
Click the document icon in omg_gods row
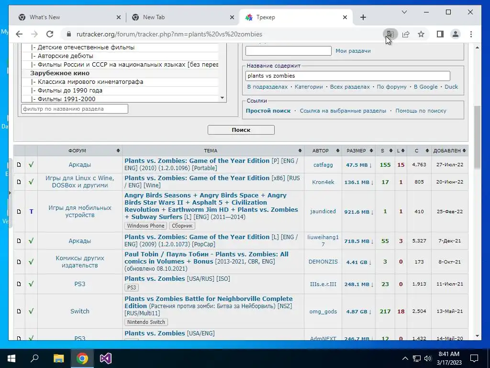point(19,311)
